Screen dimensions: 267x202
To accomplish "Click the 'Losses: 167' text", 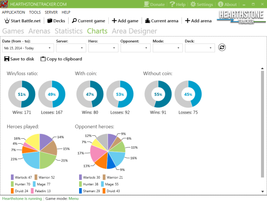I will [x=52, y=113].
